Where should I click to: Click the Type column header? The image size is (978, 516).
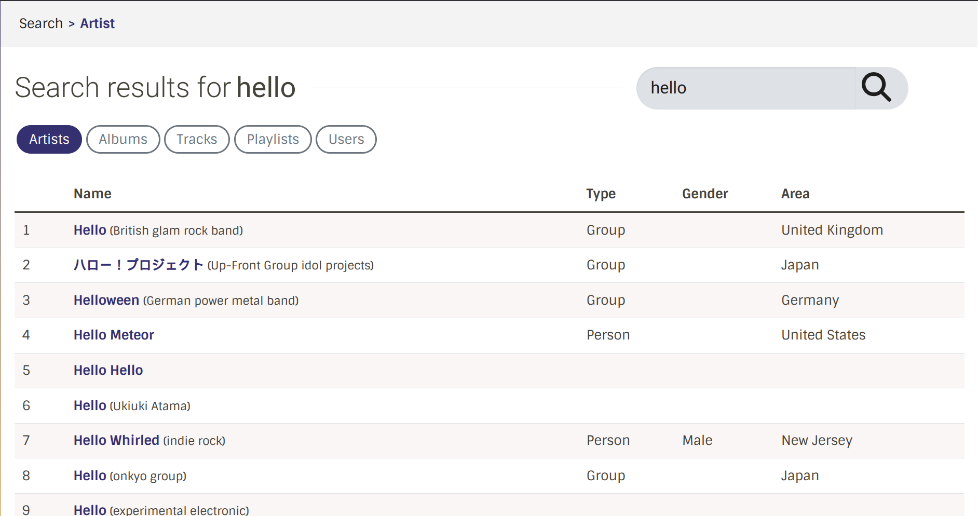coord(601,194)
